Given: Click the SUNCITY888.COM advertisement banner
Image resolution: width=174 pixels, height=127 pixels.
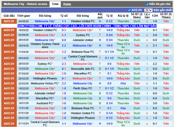Looking at the screenshot, I should tap(87, 26).
